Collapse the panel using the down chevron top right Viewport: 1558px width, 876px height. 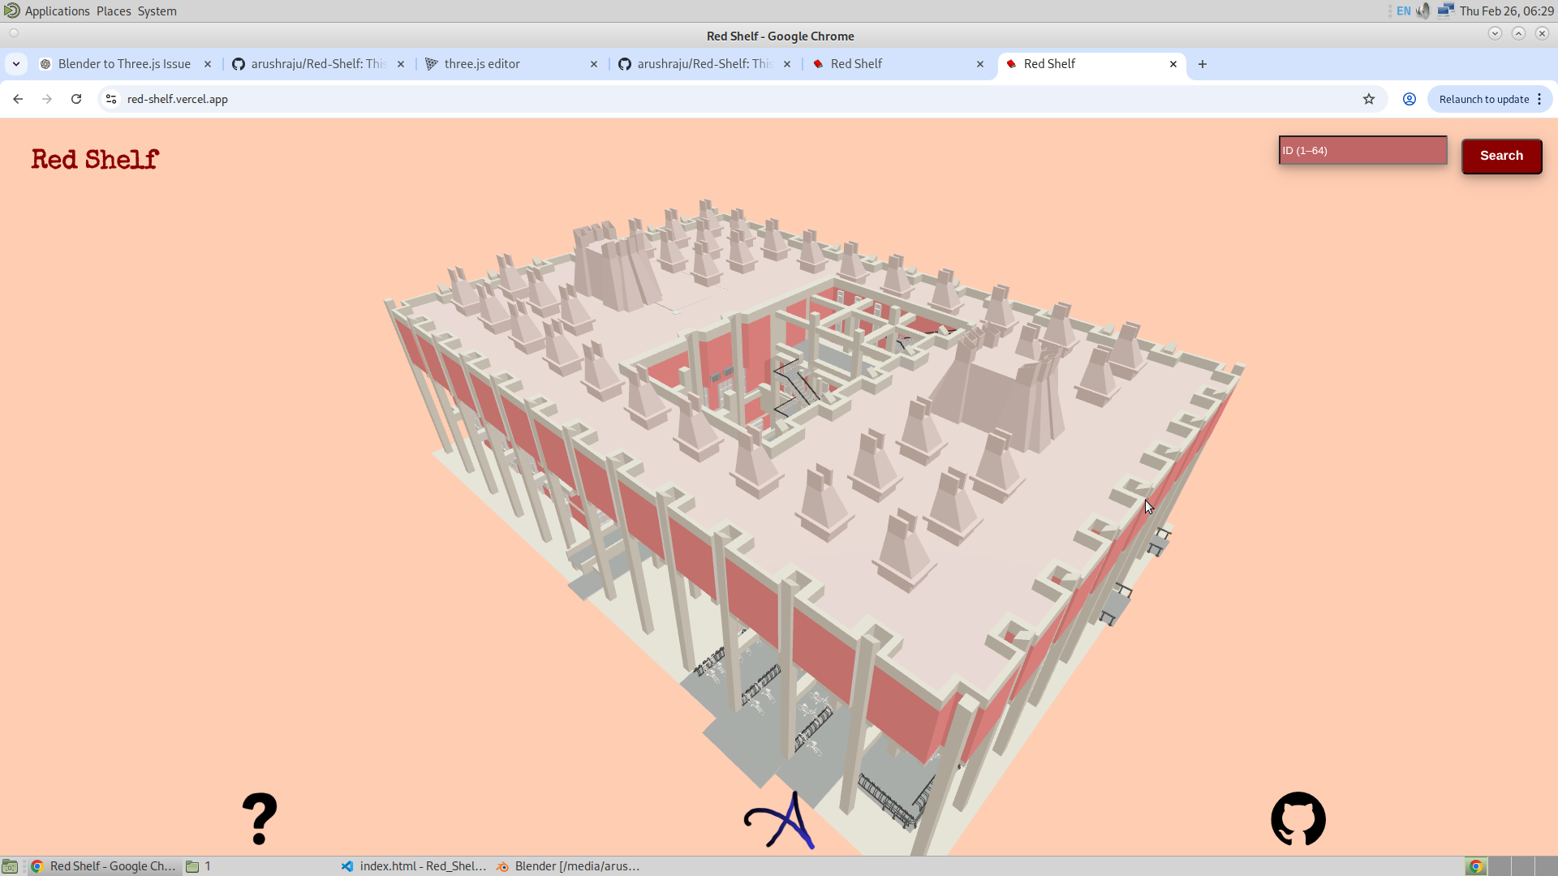coord(1496,33)
